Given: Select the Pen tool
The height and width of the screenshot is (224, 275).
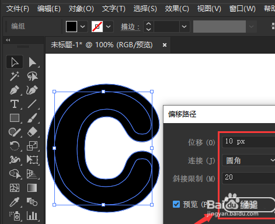Looking at the screenshot, I should click(x=15, y=90).
